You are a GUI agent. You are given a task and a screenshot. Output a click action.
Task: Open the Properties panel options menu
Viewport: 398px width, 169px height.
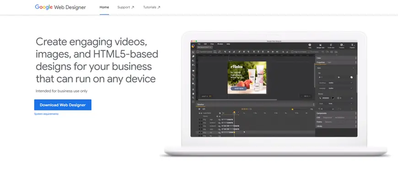(x=355, y=62)
